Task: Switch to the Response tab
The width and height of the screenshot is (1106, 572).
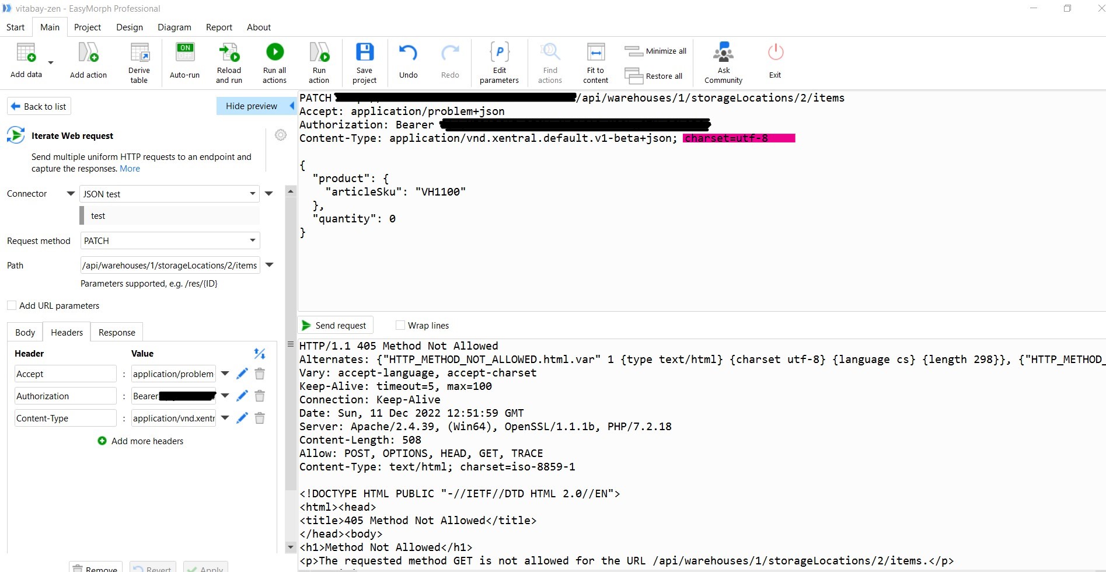Action: (x=117, y=332)
